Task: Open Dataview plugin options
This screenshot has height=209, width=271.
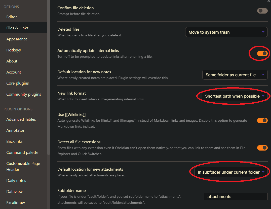Action: [14, 191]
